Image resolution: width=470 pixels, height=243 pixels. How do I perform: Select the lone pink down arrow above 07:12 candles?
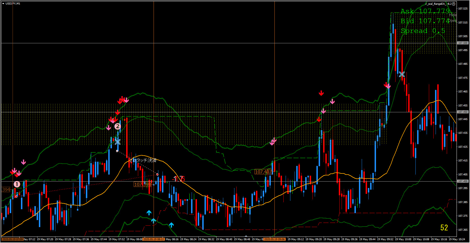click(x=23, y=162)
